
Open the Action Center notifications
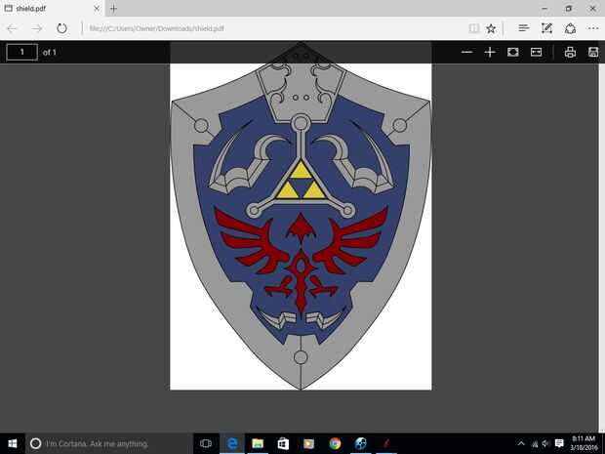[559, 443]
